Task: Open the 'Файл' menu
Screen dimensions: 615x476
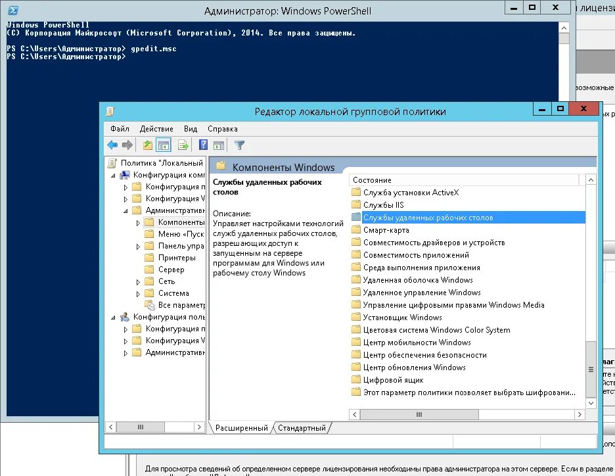Action: tap(120, 129)
